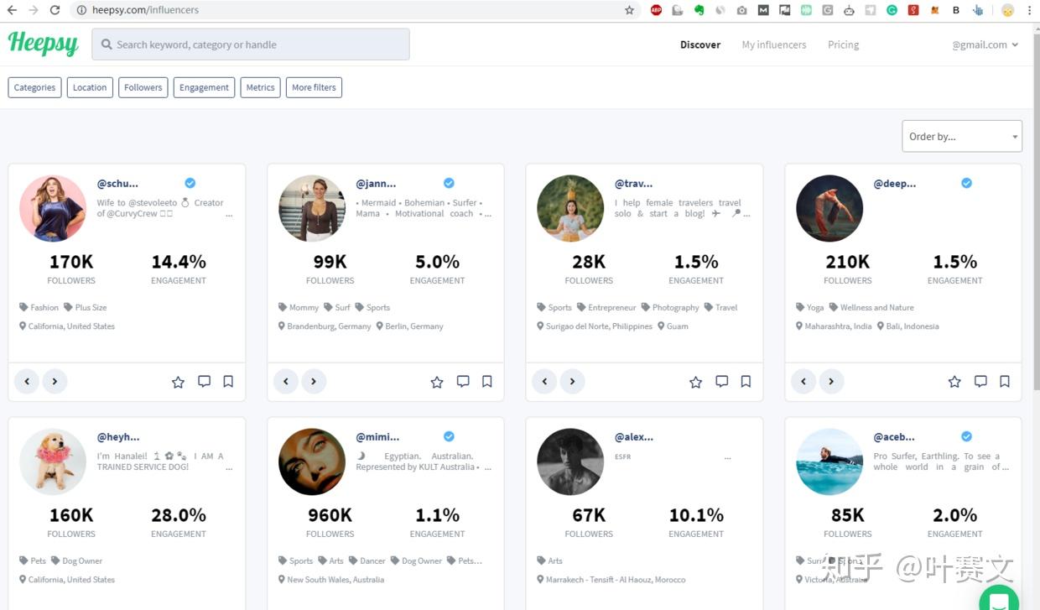
Task: Click Berlin, Germany location
Action: 410,326
